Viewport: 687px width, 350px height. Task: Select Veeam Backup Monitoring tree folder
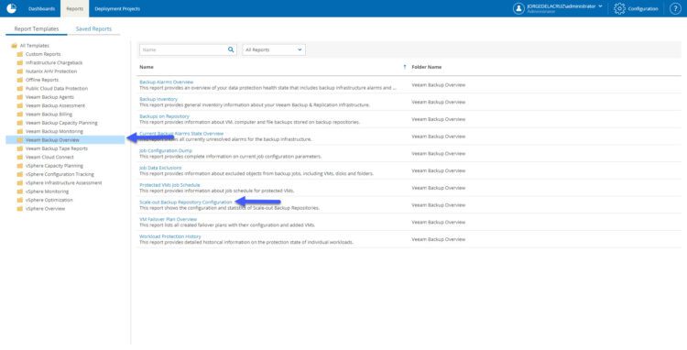coord(54,131)
